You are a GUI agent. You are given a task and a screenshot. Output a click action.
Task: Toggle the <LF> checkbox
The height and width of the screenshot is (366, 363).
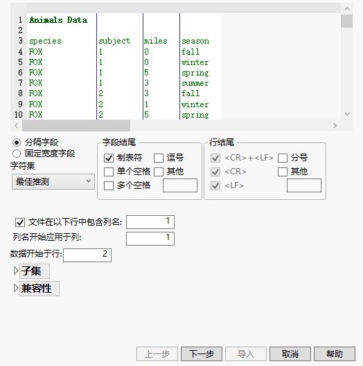[x=215, y=185]
